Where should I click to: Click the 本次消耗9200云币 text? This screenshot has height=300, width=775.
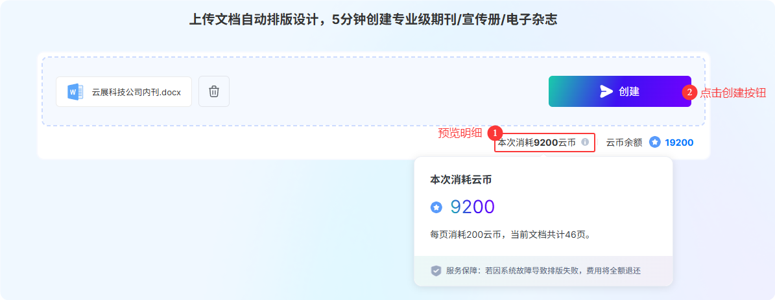[537, 143]
